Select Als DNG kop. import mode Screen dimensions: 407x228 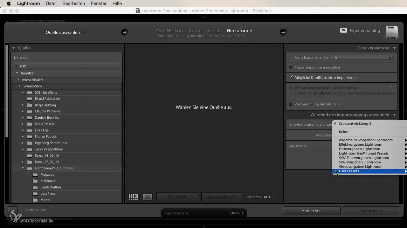click(x=170, y=31)
